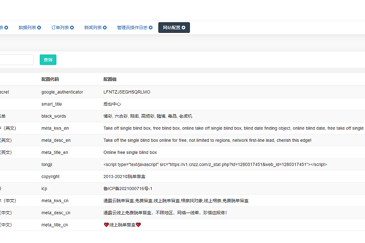Image resolution: width=365 pixels, height=243 pixels.
Task: Click the LFNTZJ5EGHSQRLMO secret value
Action: 127,92
